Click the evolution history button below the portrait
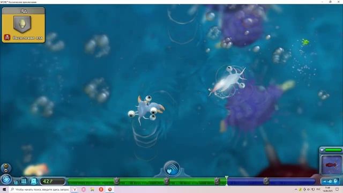343x193 pixels. 330,181
